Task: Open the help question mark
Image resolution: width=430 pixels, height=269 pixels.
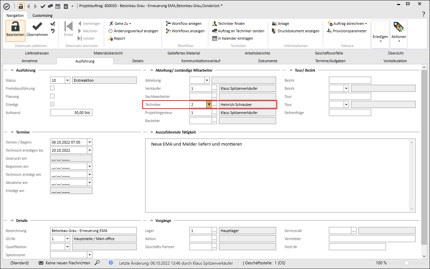Action: click(x=424, y=14)
